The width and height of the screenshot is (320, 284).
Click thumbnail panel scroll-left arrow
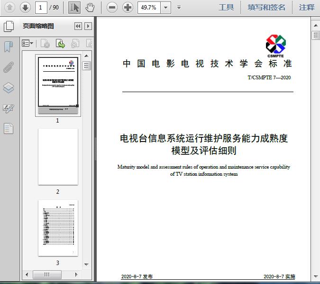coord(27,275)
